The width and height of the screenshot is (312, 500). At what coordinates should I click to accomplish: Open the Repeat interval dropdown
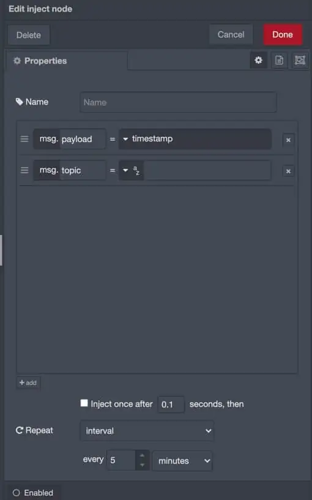click(147, 431)
